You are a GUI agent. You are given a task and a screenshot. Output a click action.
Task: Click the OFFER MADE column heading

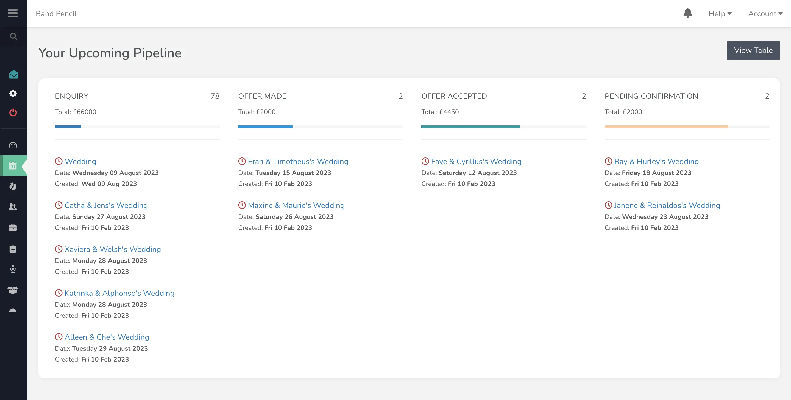pyautogui.click(x=262, y=96)
